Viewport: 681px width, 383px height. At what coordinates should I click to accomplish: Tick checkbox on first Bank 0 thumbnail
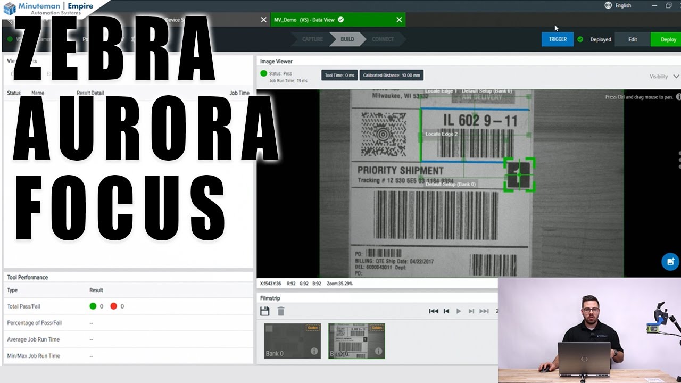[x=269, y=328]
